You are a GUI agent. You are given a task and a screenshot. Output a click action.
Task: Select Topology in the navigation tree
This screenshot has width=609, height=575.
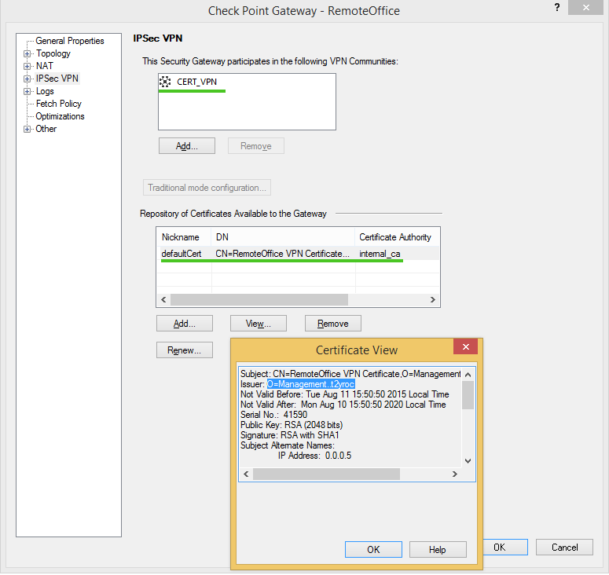click(53, 53)
